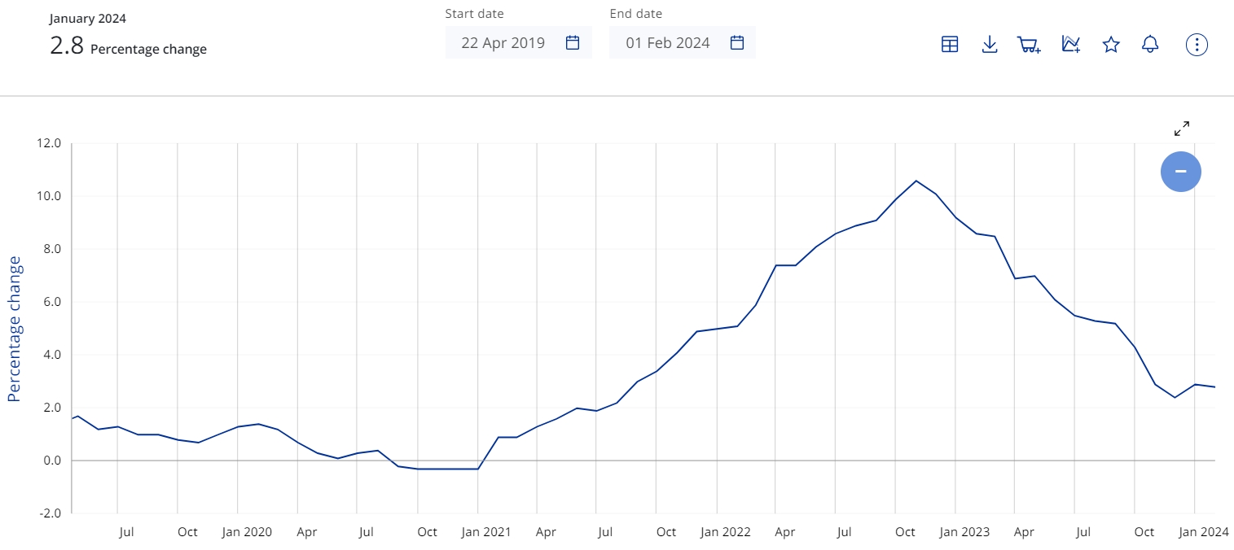
Task: Click the 'January 2024' heading text
Action: click(x=88, y=19)
